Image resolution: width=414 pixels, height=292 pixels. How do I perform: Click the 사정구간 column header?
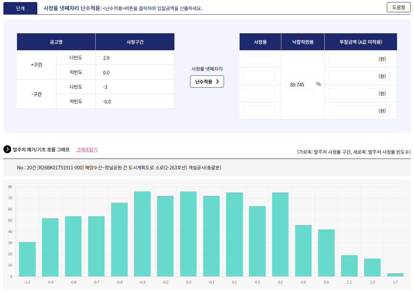click(135, 42)
